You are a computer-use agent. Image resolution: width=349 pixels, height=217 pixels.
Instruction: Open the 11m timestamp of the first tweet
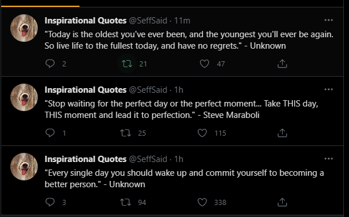[182, 21]
